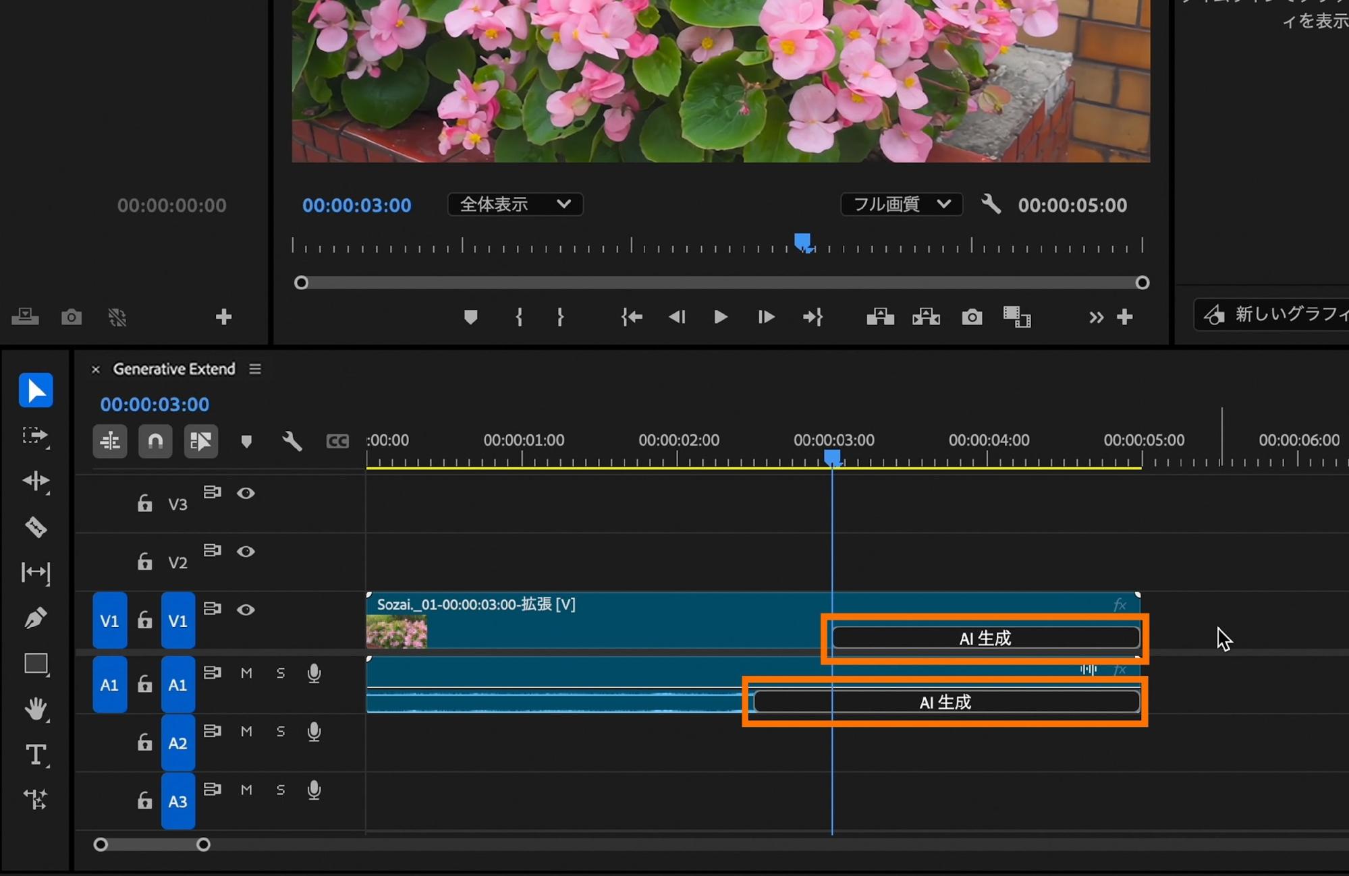1349x876 pixels.
Task: Select the Razor tool
Action: (x=36, y=527)
